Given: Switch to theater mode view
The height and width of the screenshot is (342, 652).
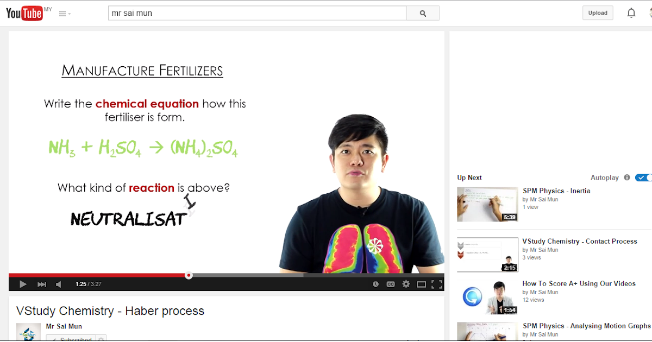Looking at the screenshot, I should [421, 284].
